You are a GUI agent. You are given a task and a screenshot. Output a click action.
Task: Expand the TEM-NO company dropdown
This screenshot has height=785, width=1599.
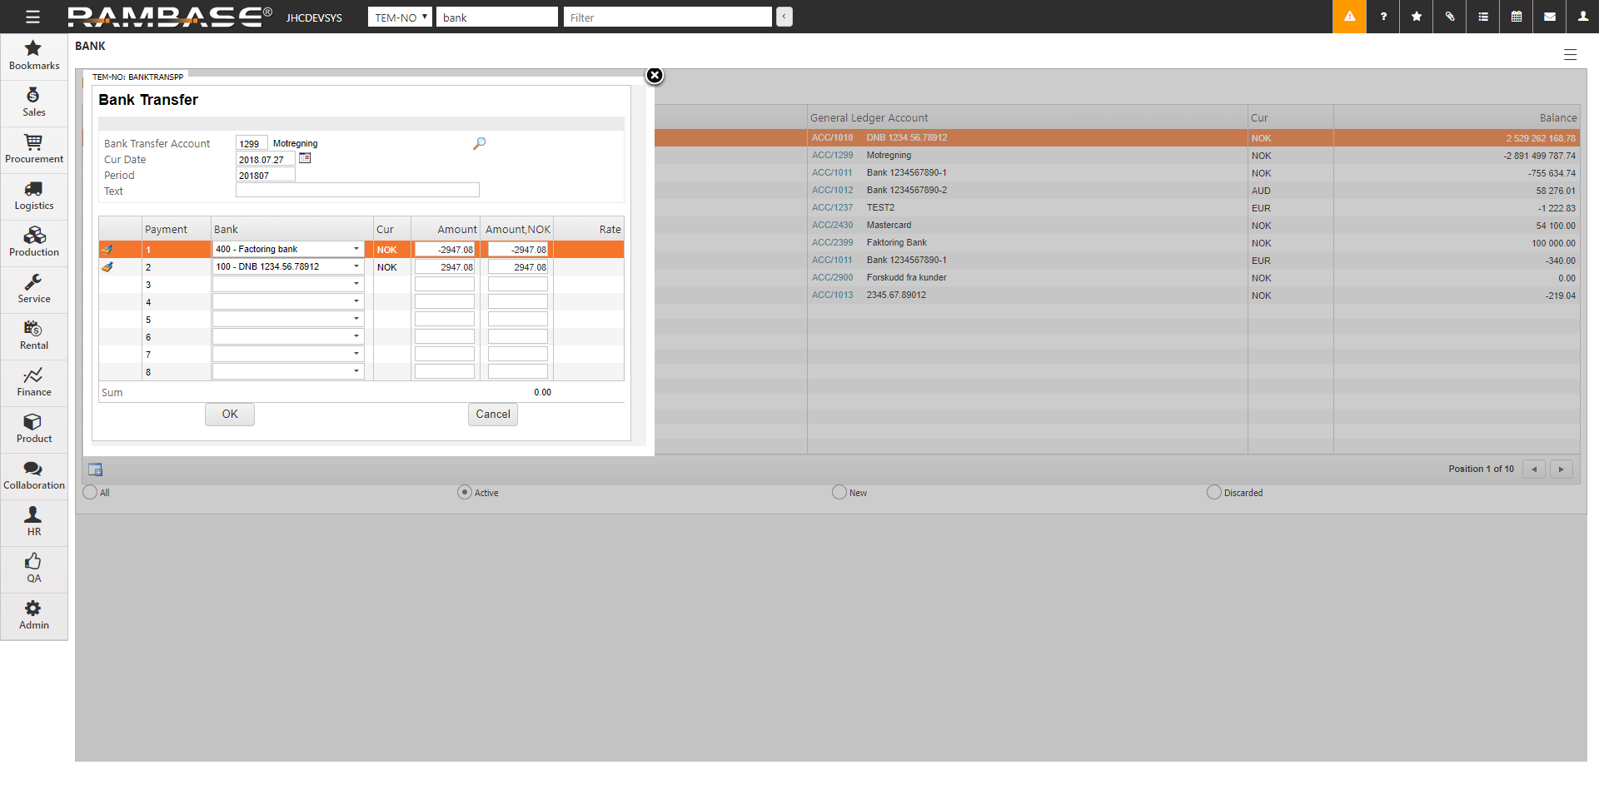(400, 17)
